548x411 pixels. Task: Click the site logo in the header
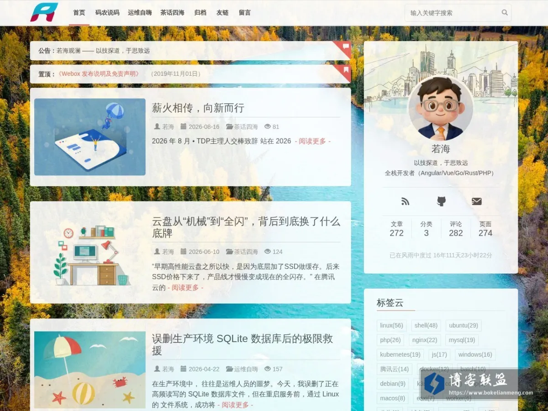44,12
